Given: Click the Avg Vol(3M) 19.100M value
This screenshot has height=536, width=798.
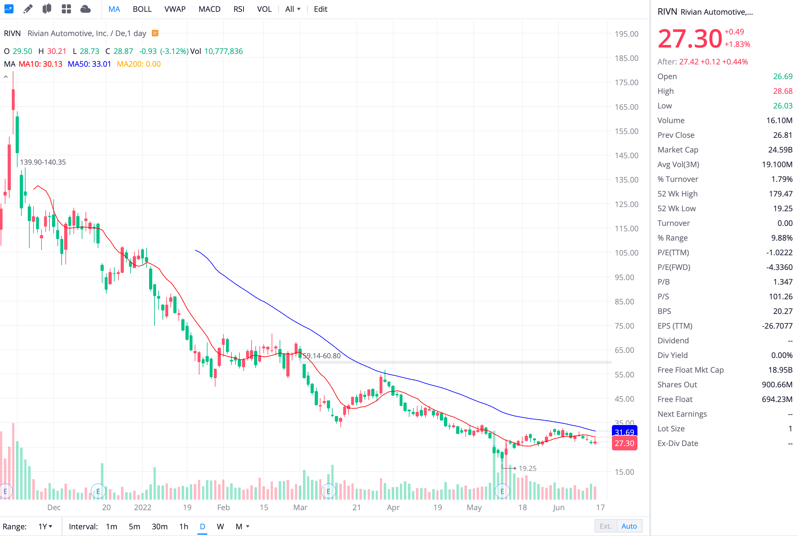Looking at the screenshot, I should pyautogui.click(x=777, y=164).
